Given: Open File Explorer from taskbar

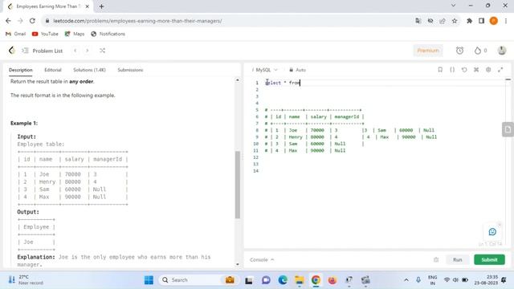Looking at the screenshot, I should (x=299, y=280).
